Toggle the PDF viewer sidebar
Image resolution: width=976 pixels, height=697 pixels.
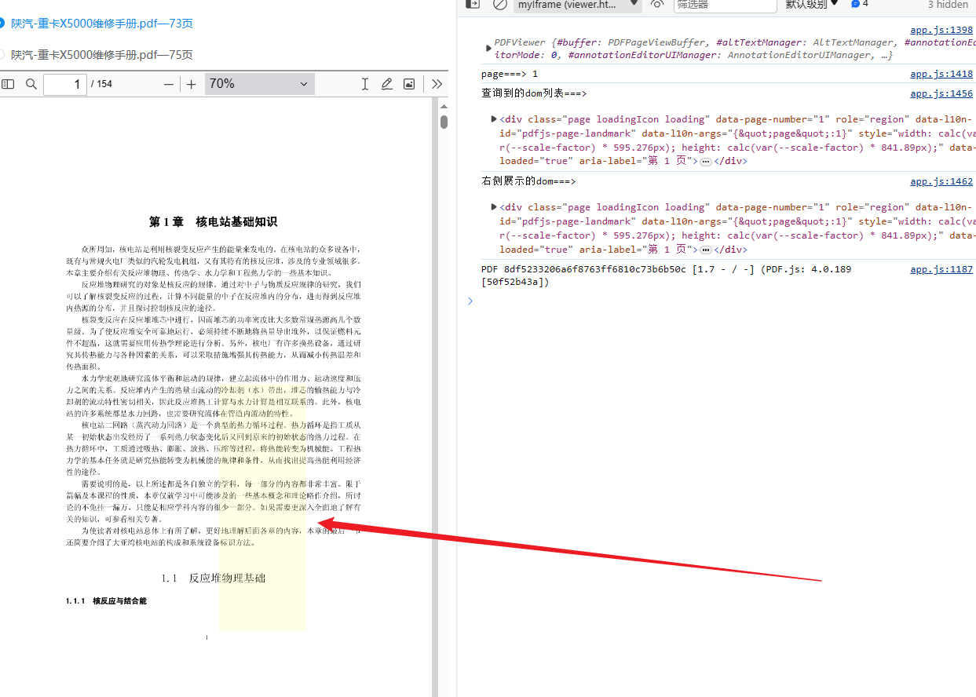coord(8,84)
